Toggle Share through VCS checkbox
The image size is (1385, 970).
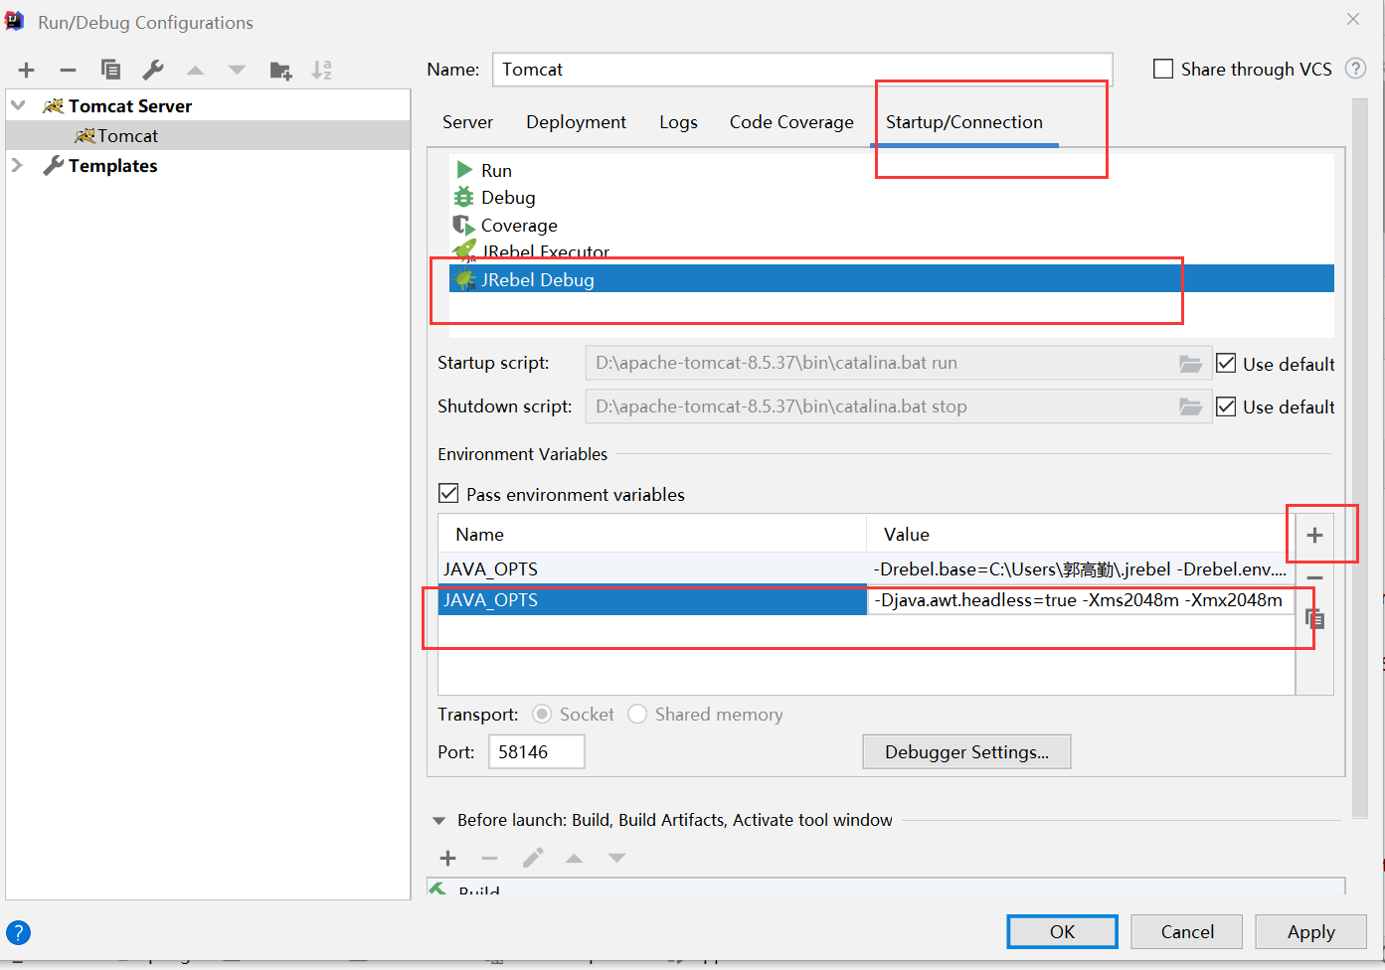pos(1163,69)
